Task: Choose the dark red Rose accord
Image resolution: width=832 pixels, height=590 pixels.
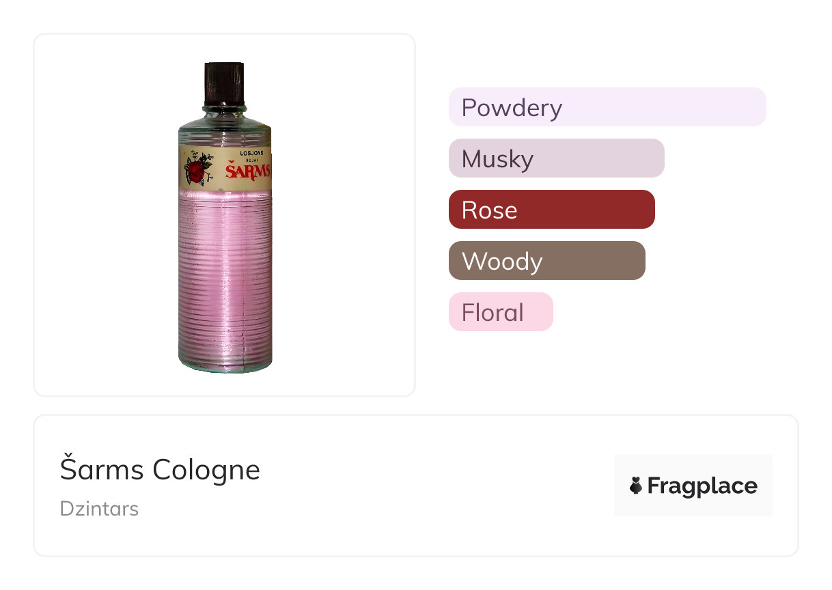Action: (551, 210)
